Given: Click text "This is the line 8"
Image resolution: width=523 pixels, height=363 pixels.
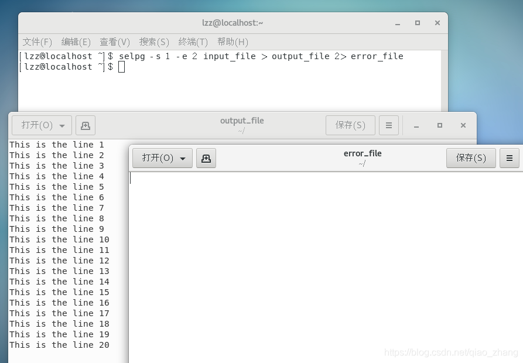Looking at the screenshot, I should 57,218.
